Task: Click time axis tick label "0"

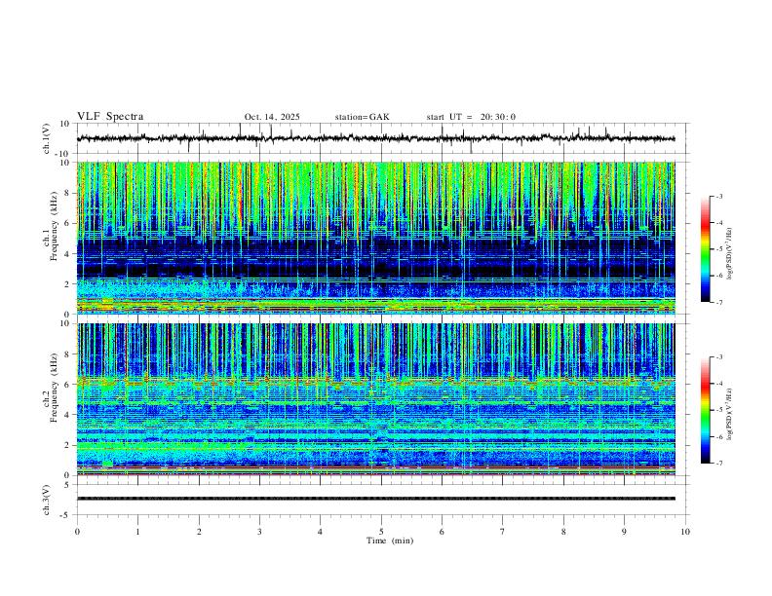Action: [x=77, y=532]
